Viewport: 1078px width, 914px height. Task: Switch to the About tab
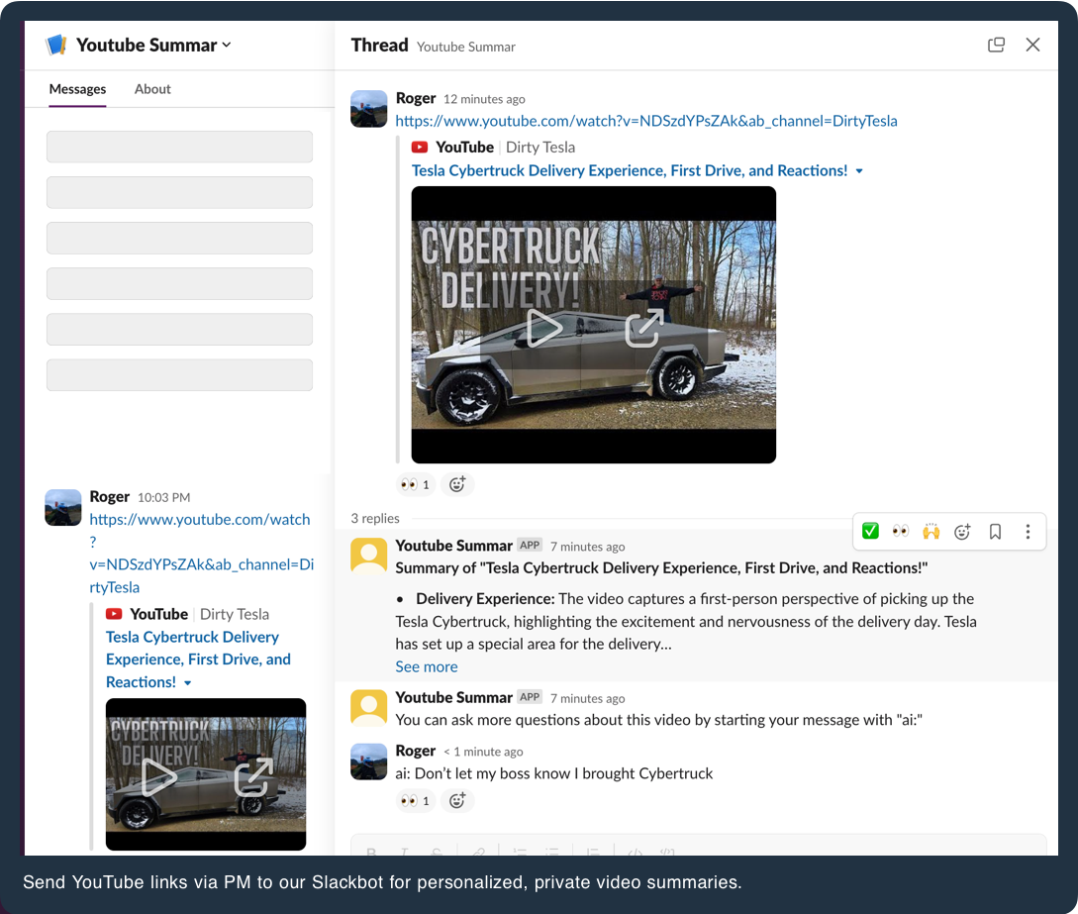click(152, 89)
